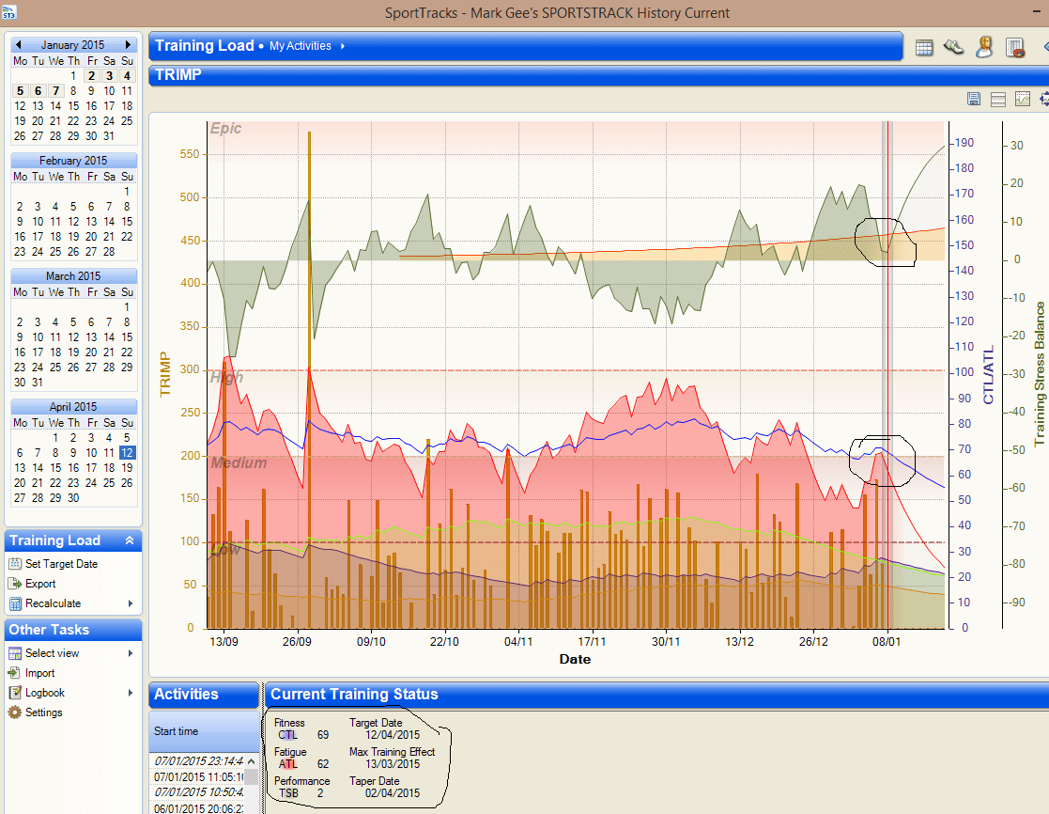The image size is (1049, 814).
Task: Click the split panel layout icon
Action: pos(998,99)
